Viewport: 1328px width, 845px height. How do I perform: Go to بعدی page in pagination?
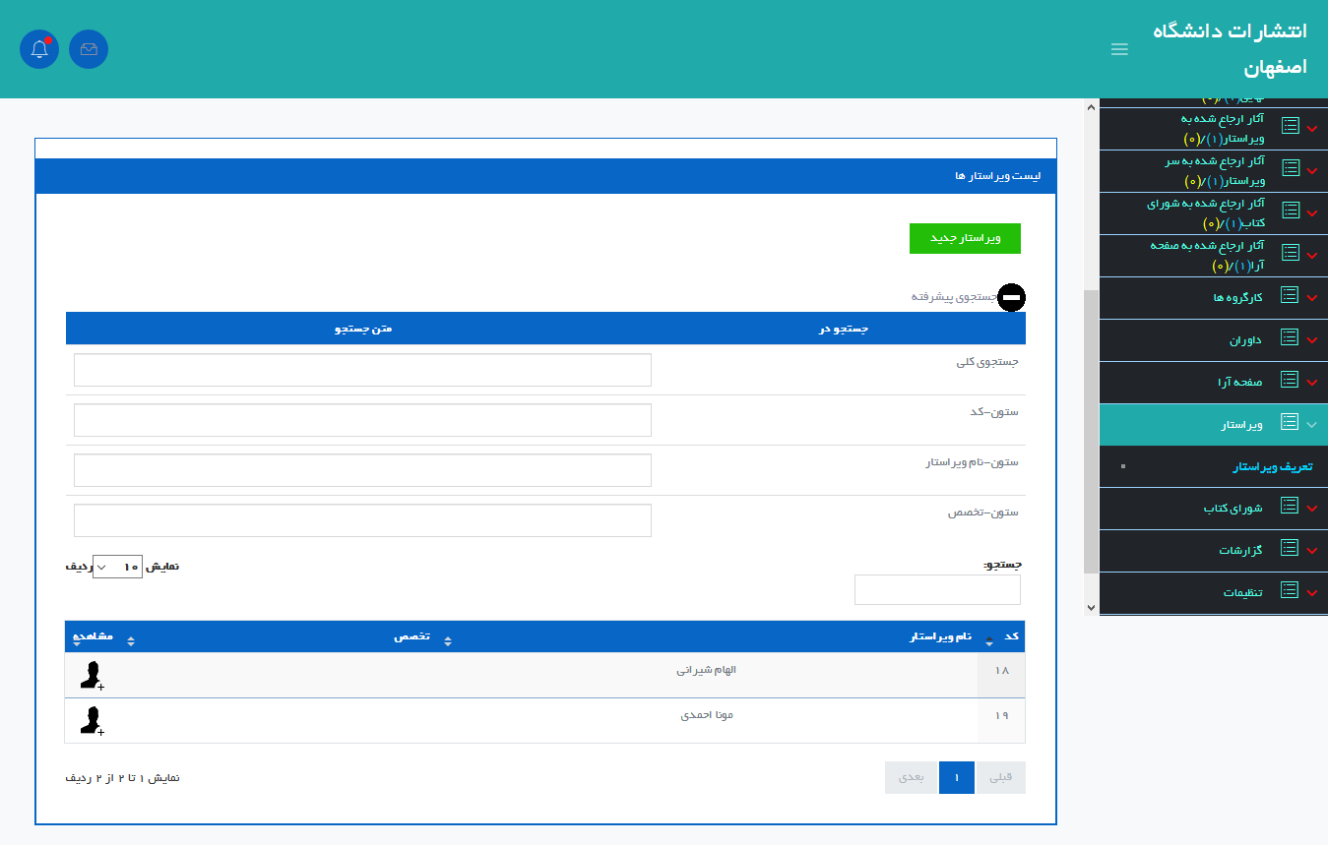(x=911, y=777)
